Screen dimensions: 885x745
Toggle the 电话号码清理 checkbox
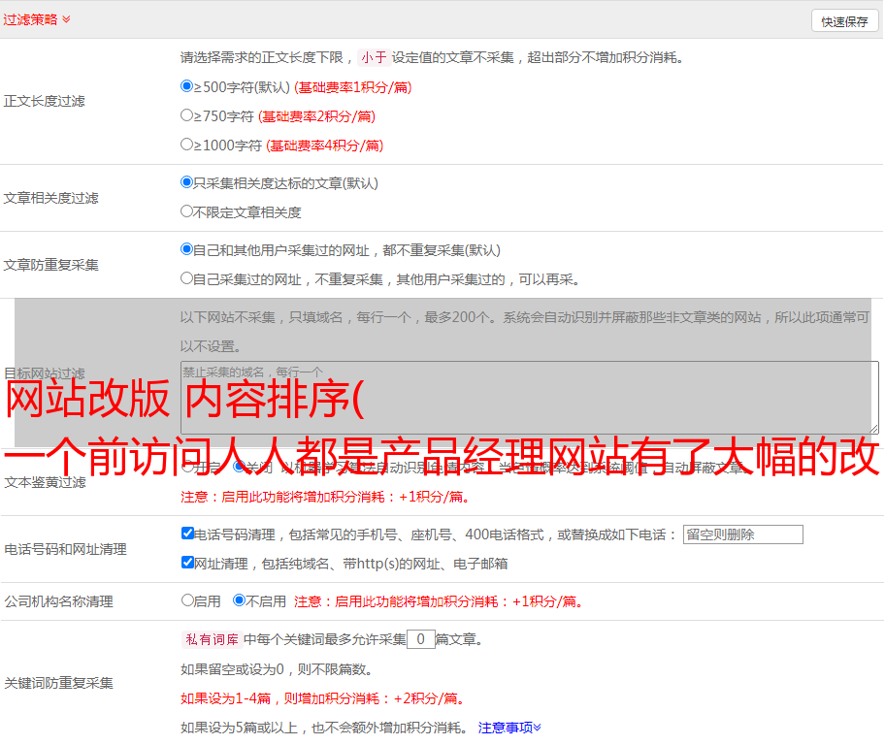[x=188, y=534]
